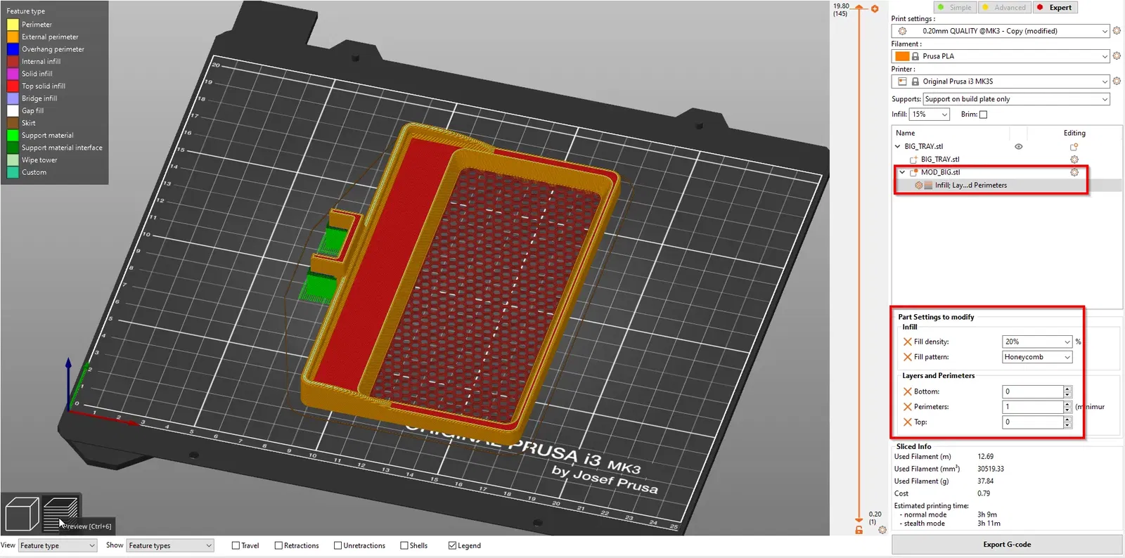Click the lock icon beside Prusa PLA

click(x=915, y=56)
